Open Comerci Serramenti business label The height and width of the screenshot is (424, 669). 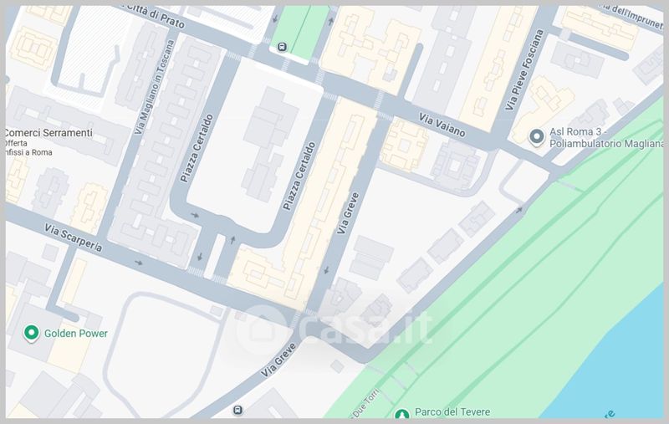(x=48, y=133)
